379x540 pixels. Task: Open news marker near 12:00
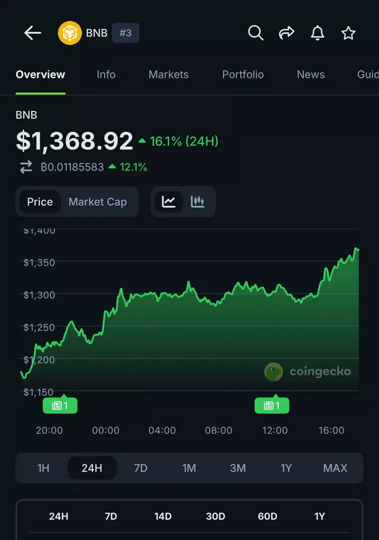pyautogui.click(x=272, y=405)
